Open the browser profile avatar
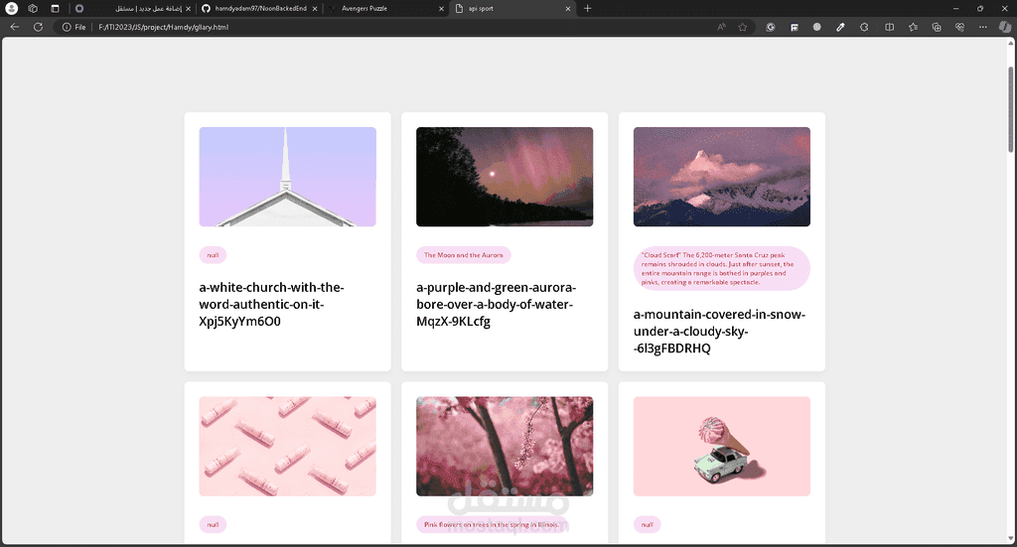Screen dimensions: 1017x547 pos(12,8)
